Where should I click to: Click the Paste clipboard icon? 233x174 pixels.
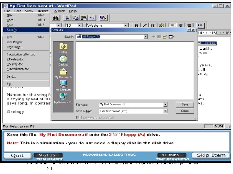[84, 18]
